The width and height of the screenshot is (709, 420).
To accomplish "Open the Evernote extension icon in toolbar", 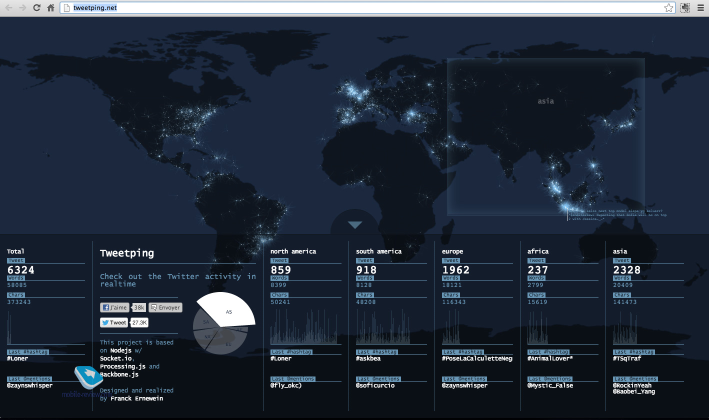I will (685, 7).
